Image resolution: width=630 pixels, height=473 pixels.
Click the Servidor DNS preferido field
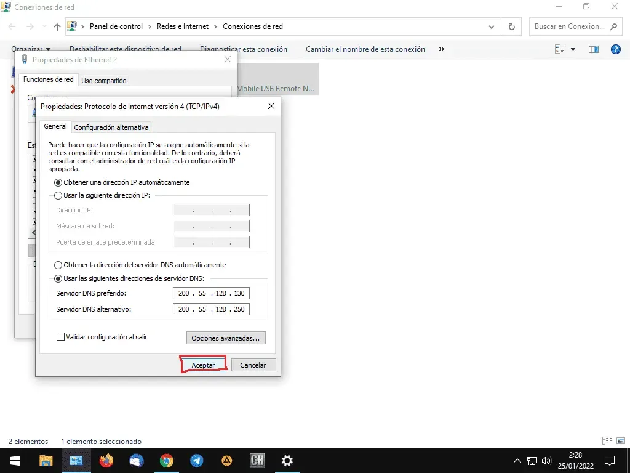[212, 293]
